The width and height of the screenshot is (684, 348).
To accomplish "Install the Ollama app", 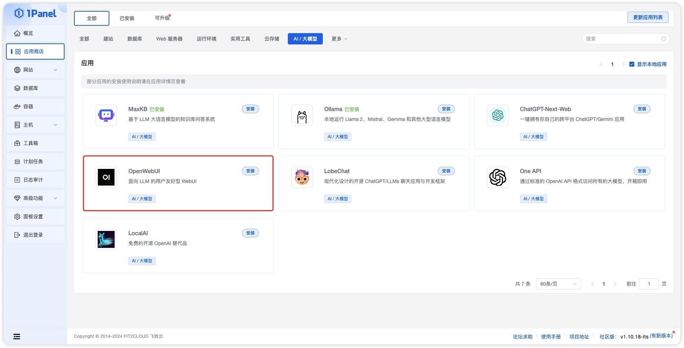I will [446, 109].
